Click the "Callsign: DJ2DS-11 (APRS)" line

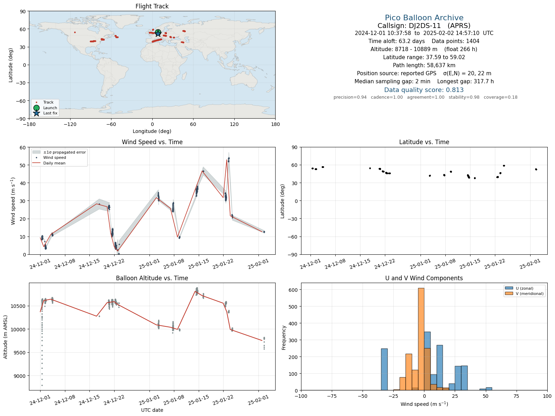(424, 26)
